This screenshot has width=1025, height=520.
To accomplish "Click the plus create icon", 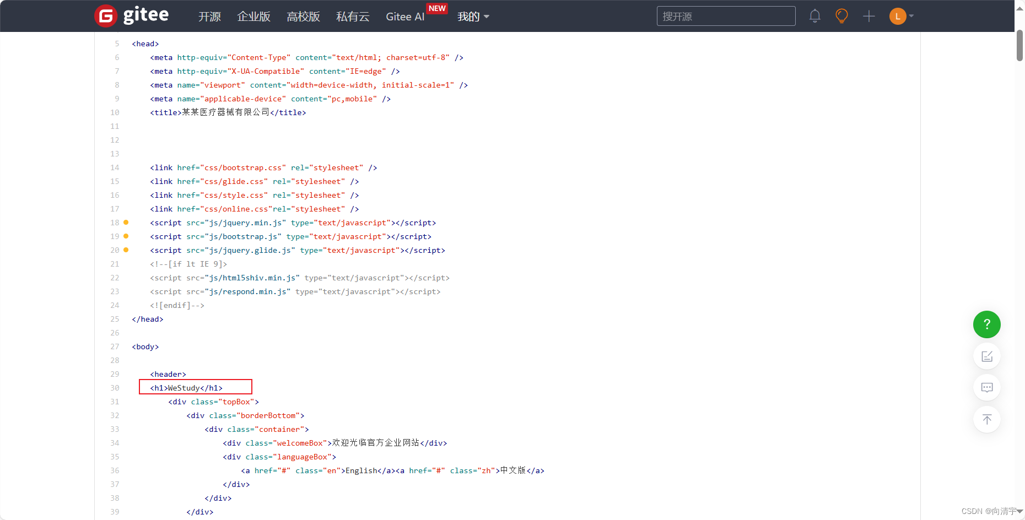I will click(x=869, y=16).
